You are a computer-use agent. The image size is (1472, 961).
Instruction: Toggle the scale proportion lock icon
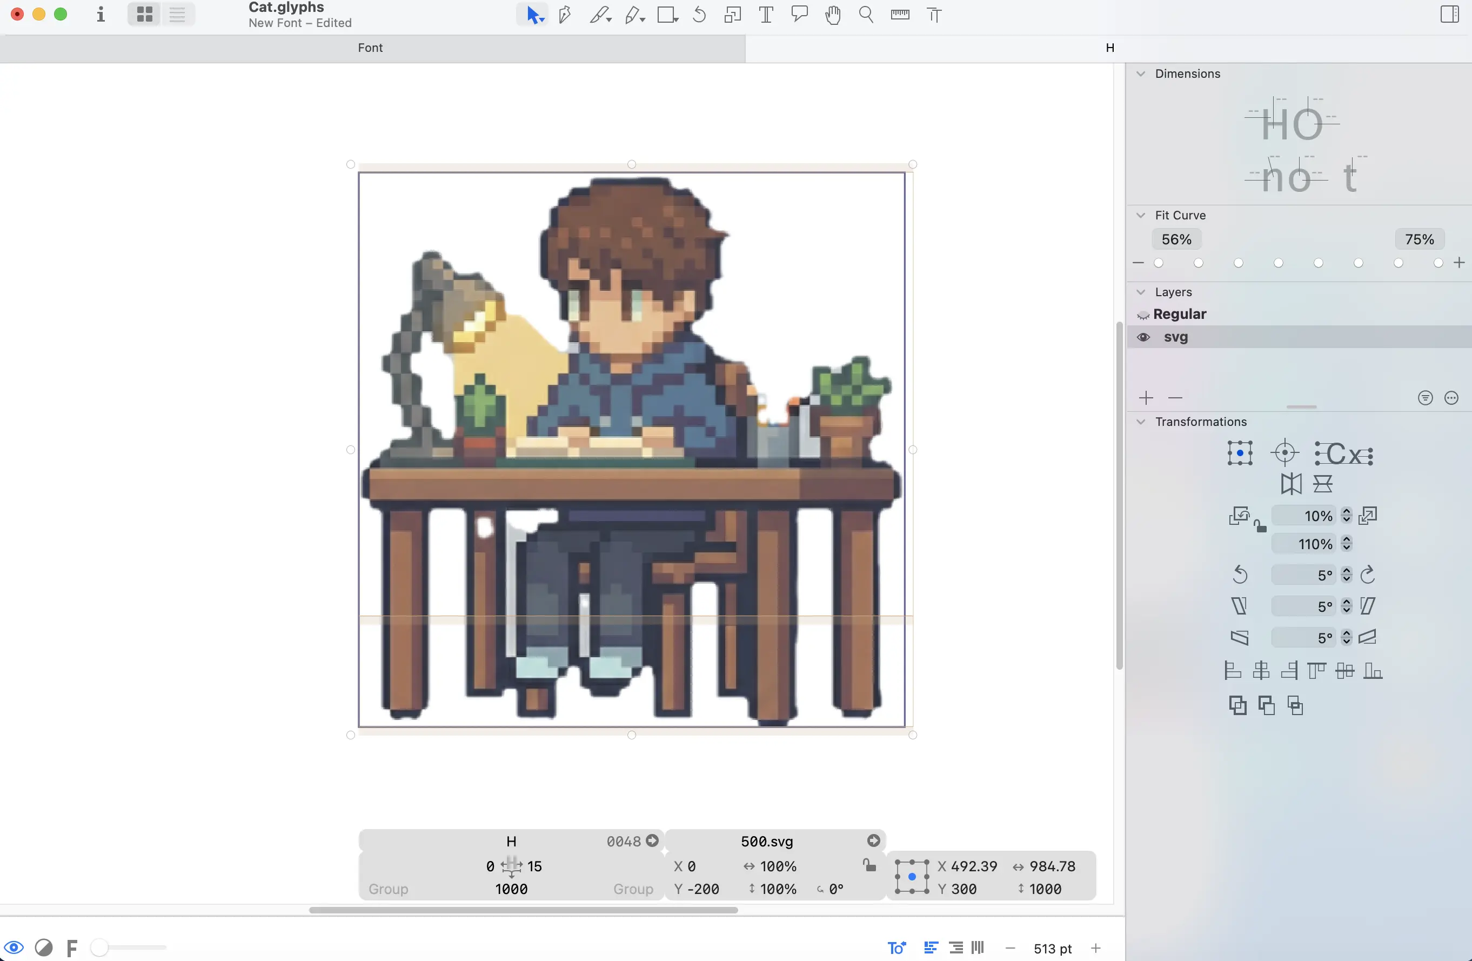click(x=1260, y=526)
